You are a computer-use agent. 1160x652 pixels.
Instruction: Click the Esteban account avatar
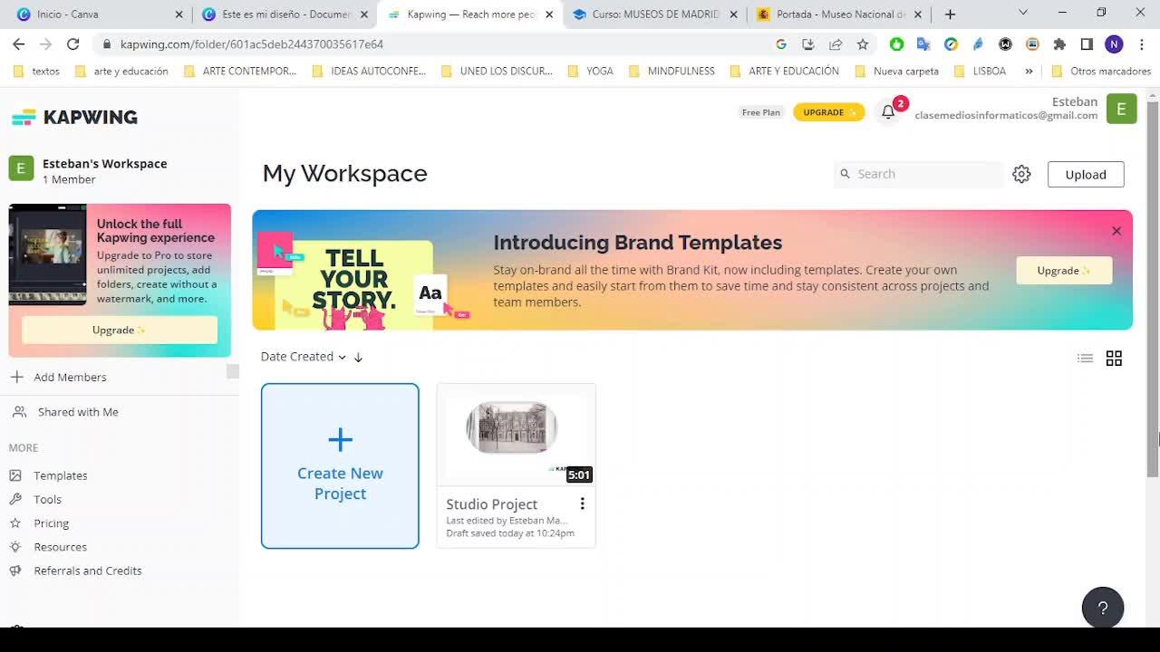coord(1121,109)
